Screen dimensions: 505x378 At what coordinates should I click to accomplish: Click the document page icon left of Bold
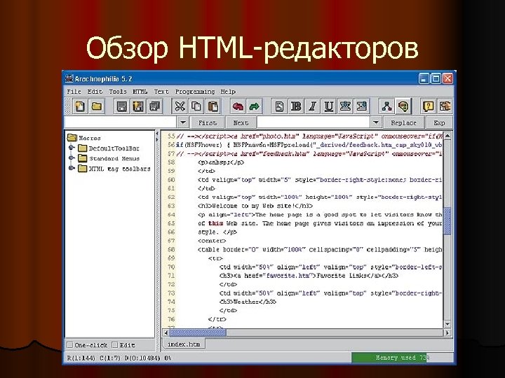pos(279,106)
